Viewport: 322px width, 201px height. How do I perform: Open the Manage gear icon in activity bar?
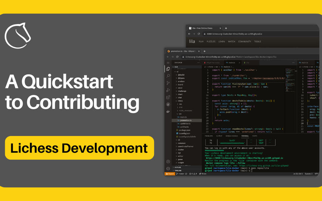pyautogui.click(x=168, y=168)
